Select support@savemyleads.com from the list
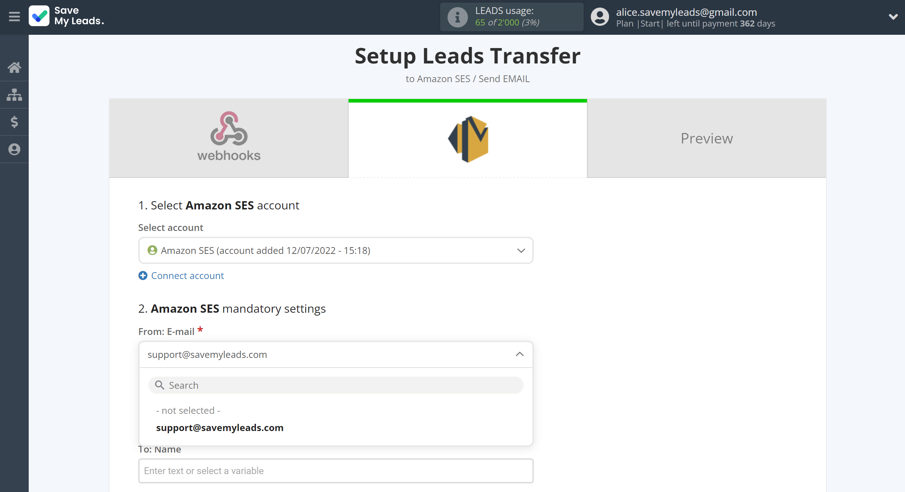The image size is (905, 492). tap(220, 427)
